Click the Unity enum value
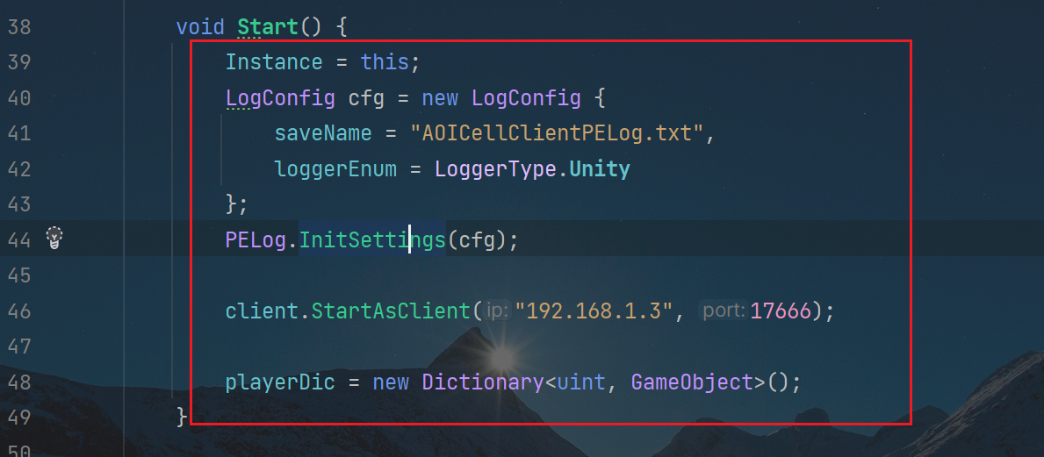This screenshot has height=457, width=1044. point(599,169)
